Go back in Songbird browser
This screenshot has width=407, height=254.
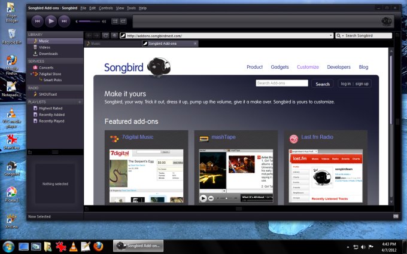pyautogui.click(x=89, y=35)
